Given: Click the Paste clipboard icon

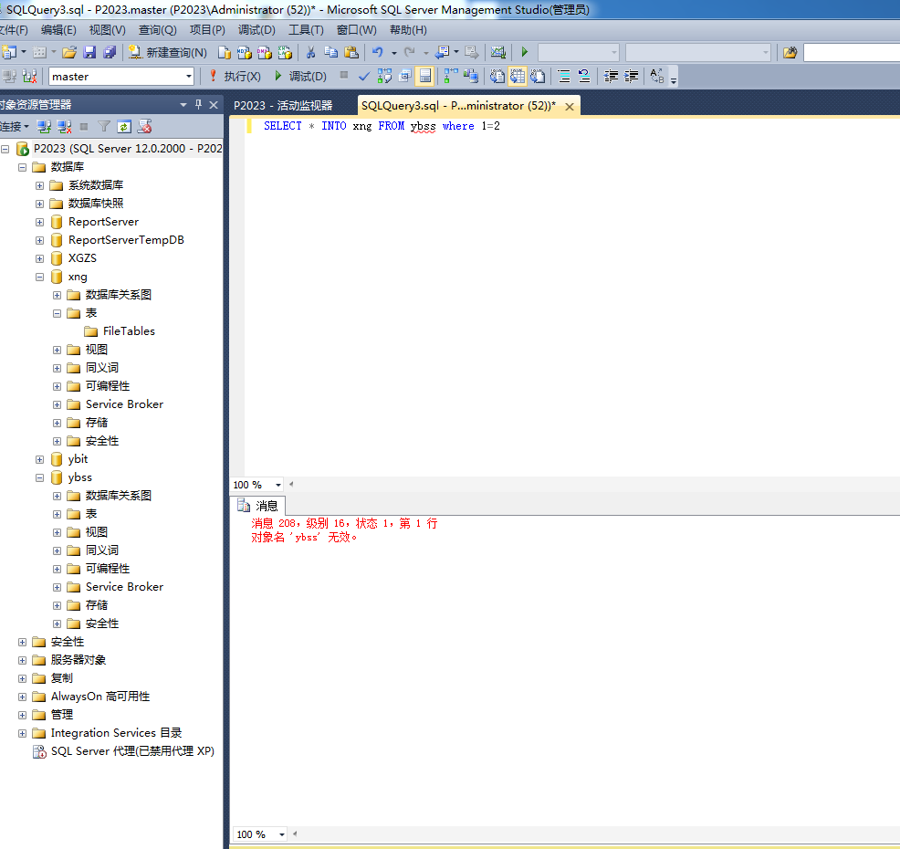Looking at the screenshot, I should [x=351, y=53].
